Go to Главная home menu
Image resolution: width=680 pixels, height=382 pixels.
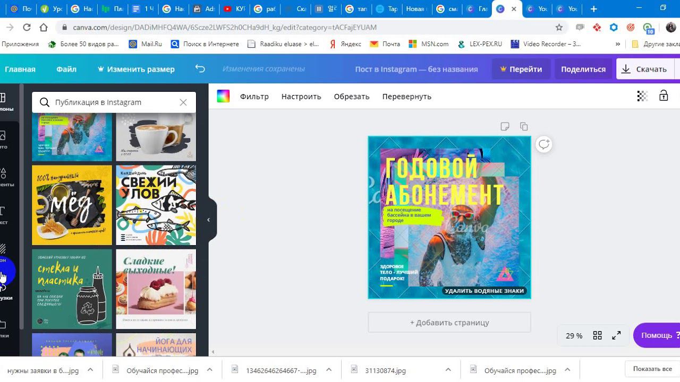click(x=20, y=69)
